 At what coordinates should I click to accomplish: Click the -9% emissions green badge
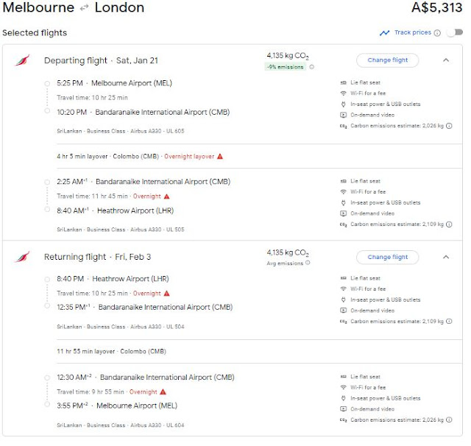click(285, 67)
